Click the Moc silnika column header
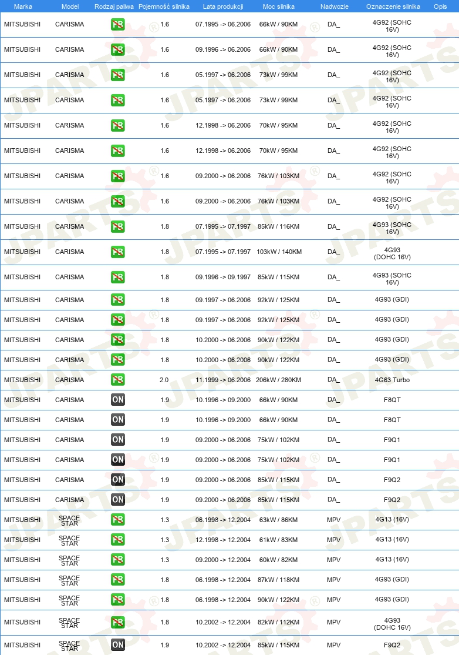 coord(278,6)
